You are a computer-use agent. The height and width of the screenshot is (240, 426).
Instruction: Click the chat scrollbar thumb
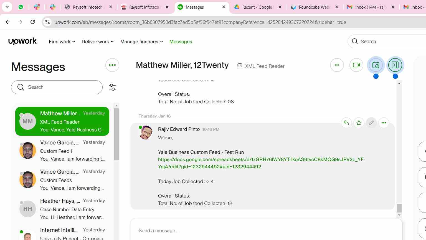click(x=399, y=208)
